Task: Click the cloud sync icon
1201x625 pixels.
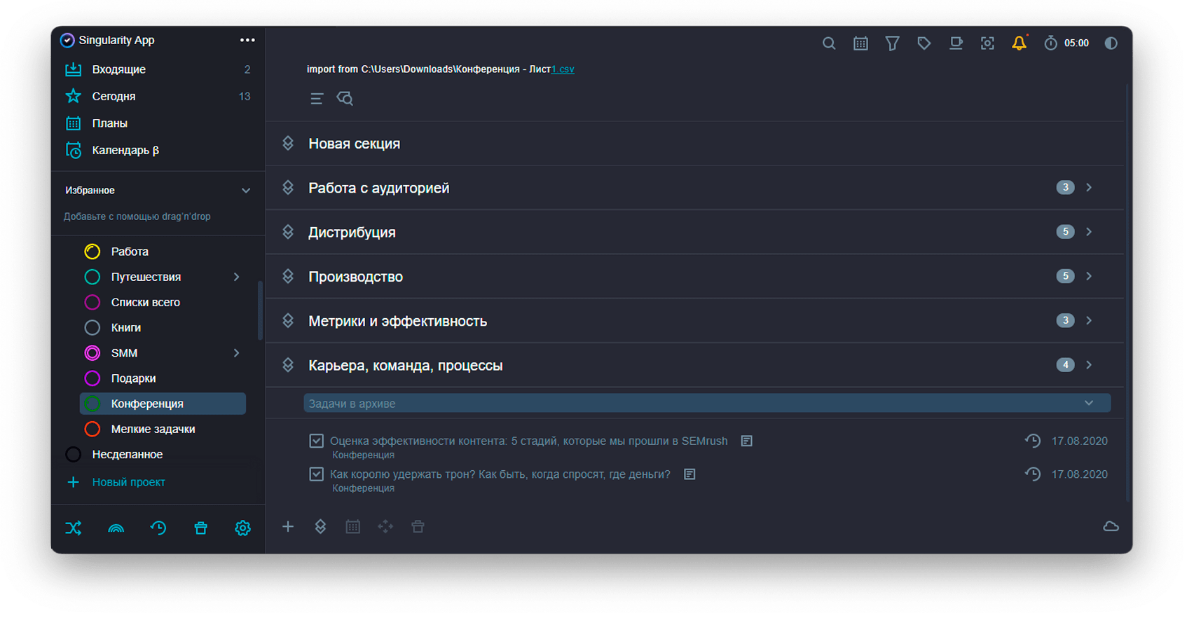Action: coord(1111,527)
